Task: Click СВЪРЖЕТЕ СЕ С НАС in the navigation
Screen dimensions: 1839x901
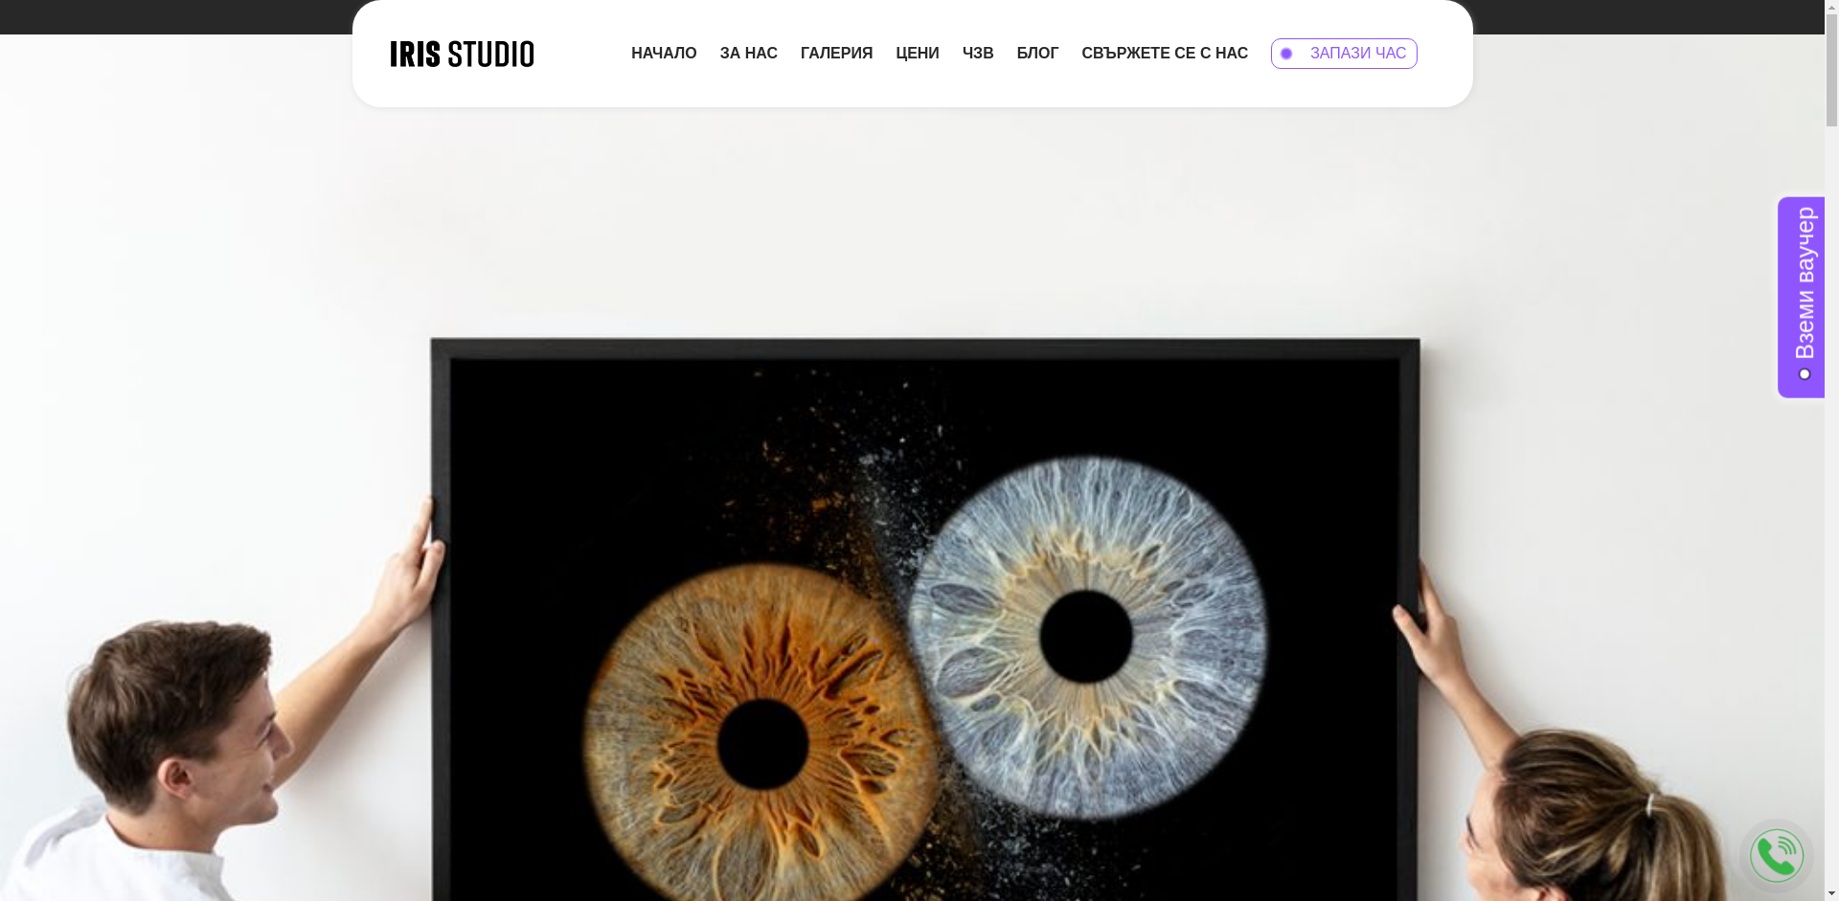Action: (x=1165, y=54)
